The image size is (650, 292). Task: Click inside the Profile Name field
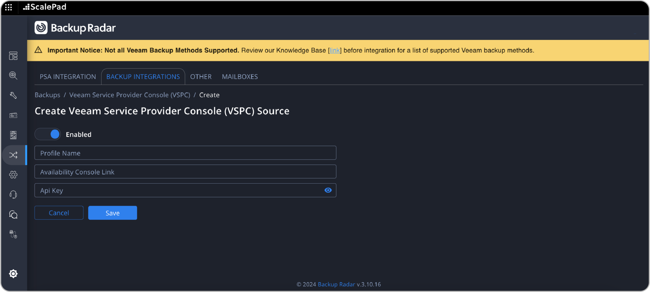click(x=185, y=153)
